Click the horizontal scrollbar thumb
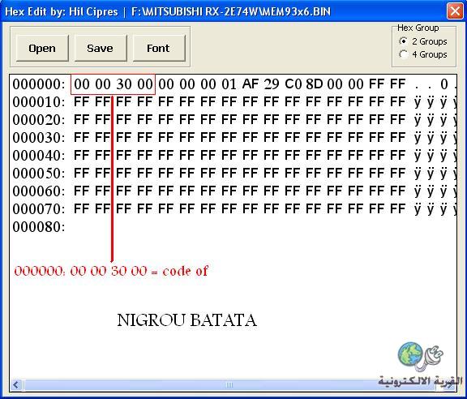 (229, 384)
